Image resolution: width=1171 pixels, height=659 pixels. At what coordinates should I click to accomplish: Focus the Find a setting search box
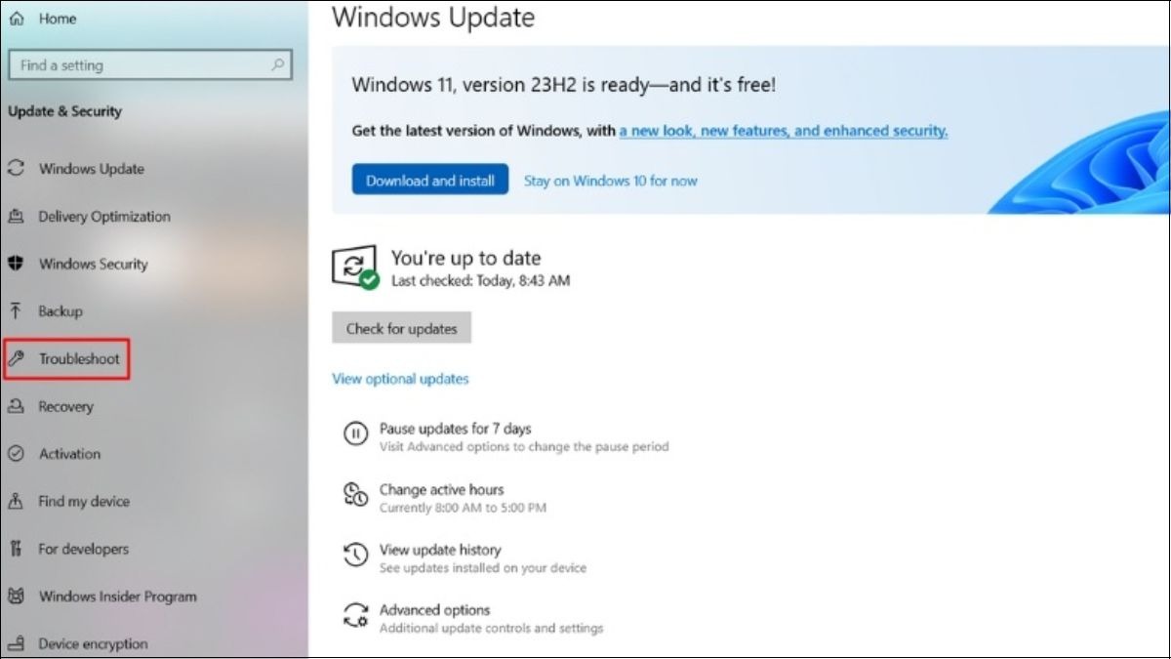tap(150, 65)
